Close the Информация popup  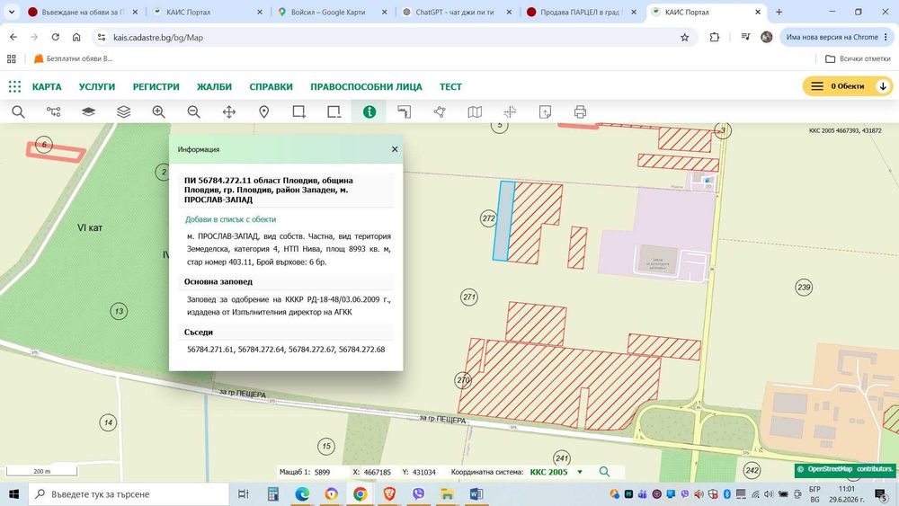click(395, 149)
